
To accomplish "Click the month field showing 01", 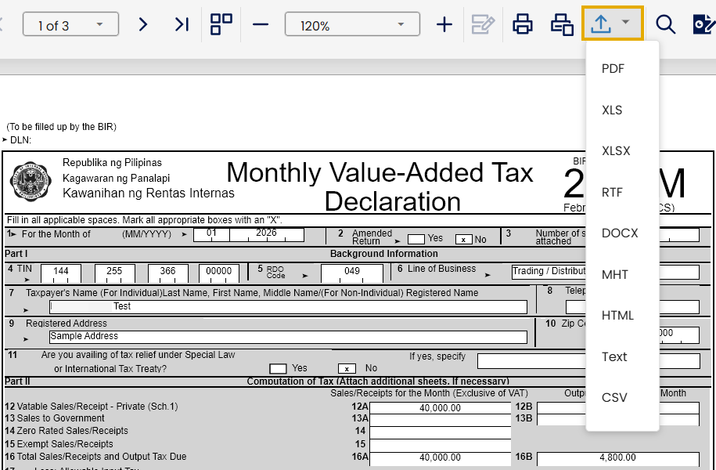I will pyautogui.click(x=211, y=234).
